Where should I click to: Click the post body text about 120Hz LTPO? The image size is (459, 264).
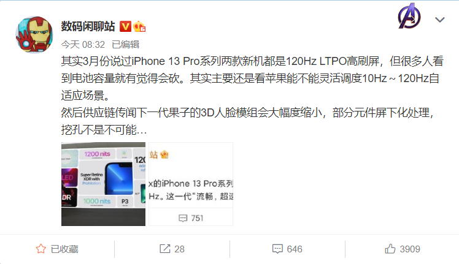coord(252,95)
